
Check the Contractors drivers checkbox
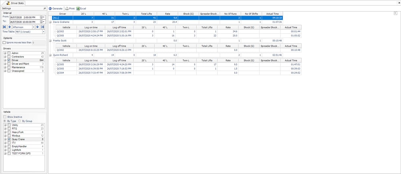(9, 57)
